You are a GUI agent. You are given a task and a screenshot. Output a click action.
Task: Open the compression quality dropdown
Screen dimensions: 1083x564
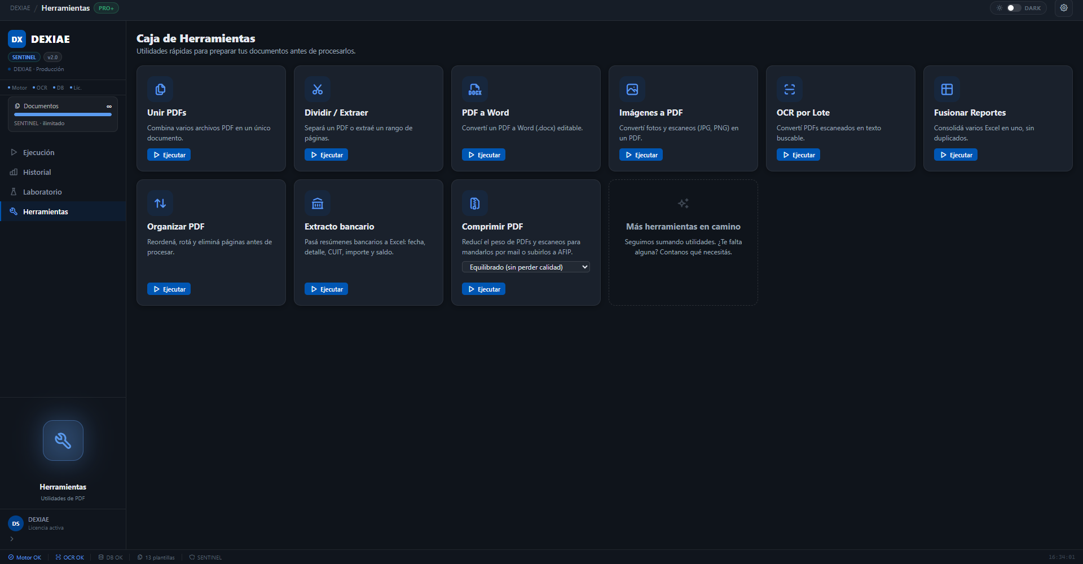(x=526, y=267)
